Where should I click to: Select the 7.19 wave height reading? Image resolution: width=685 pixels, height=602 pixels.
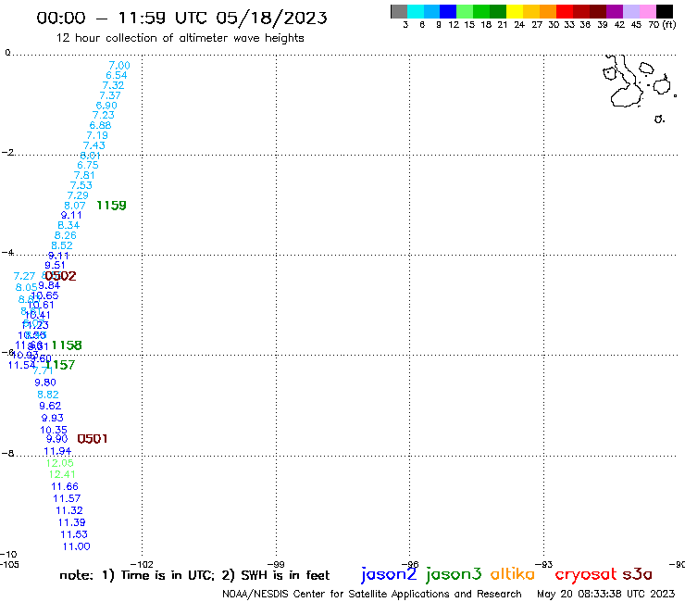coord(97,135)
